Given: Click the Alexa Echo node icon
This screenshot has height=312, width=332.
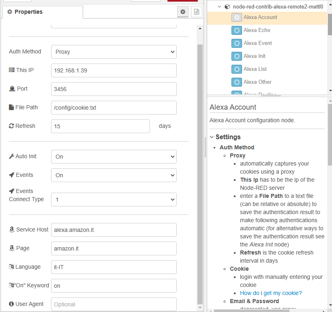Looking at the screenshot, I should pyautogui.click(x=237, y=30).
